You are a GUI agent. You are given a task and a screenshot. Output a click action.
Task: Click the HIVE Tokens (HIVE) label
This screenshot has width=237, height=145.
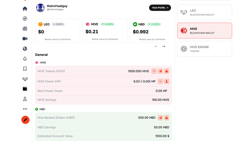[51, 71]
